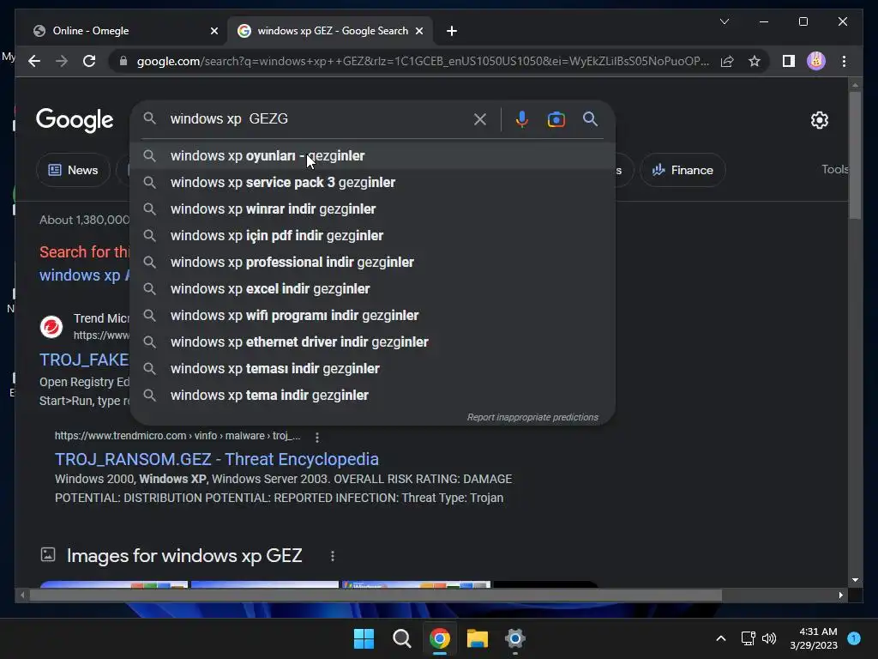Viewport: 878px width, 659px height.
Task: Start voice search with the microphone icon
Action: pos(522,119)
